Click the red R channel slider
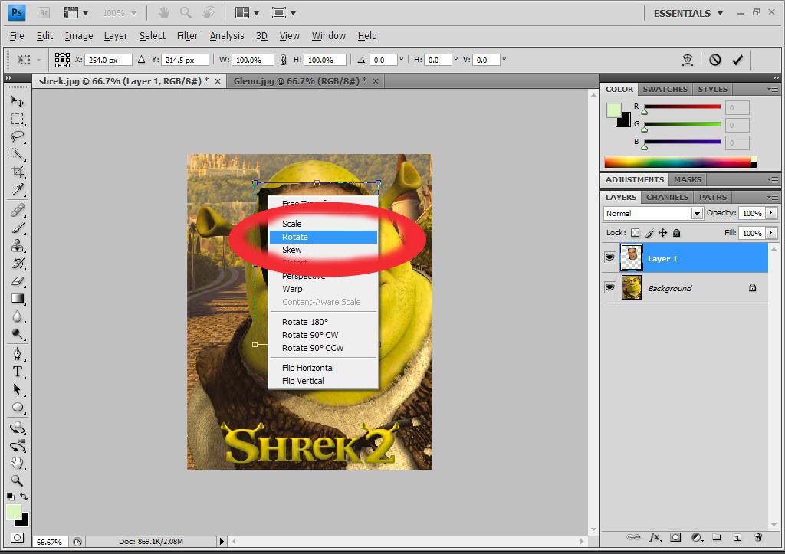This screenshot has width=785, height=554. [x=682, y=107]
